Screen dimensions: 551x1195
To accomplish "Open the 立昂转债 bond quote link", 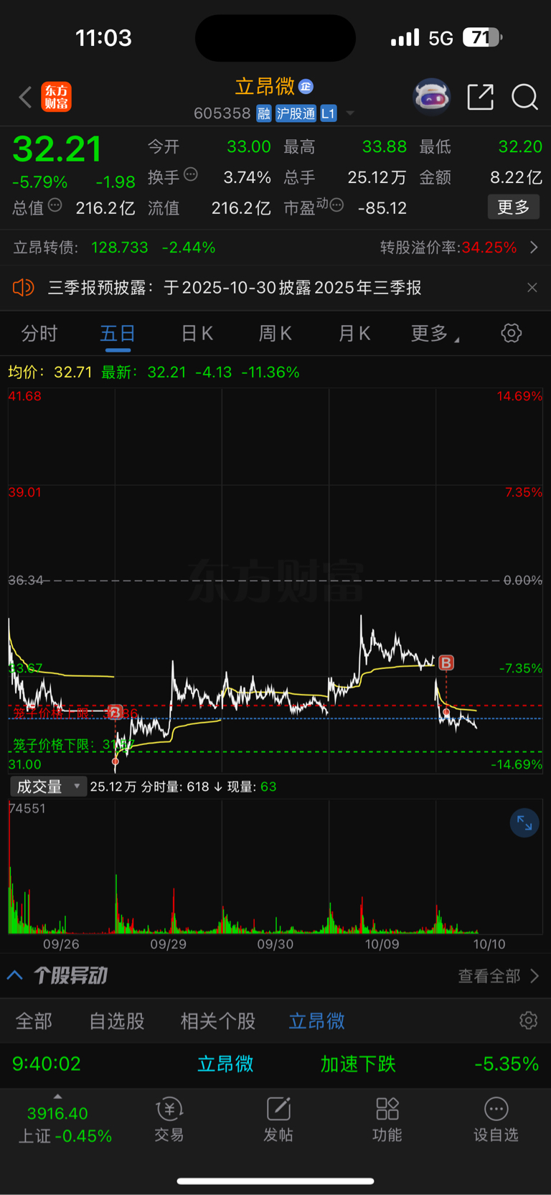I will pos(115,248).
